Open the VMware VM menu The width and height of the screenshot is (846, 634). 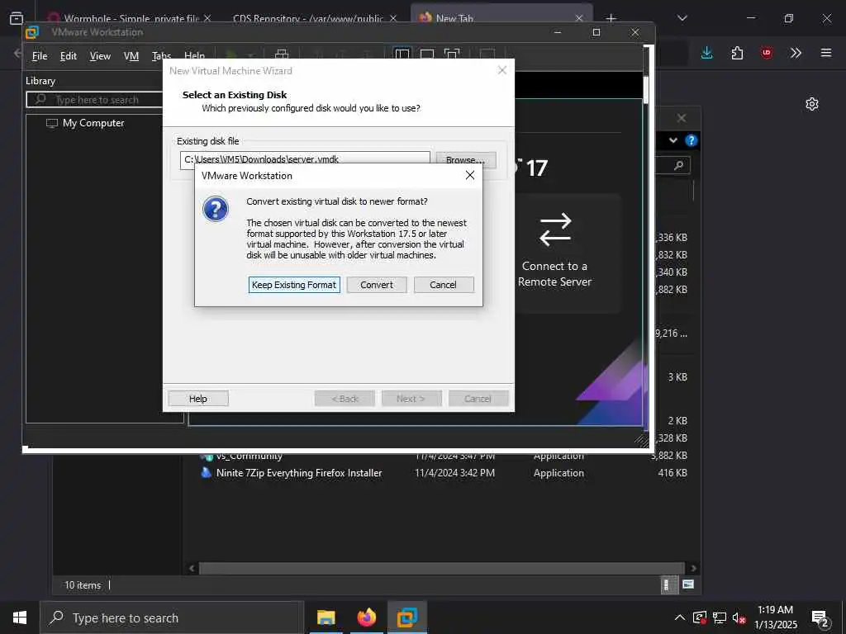tap(131, 56)
